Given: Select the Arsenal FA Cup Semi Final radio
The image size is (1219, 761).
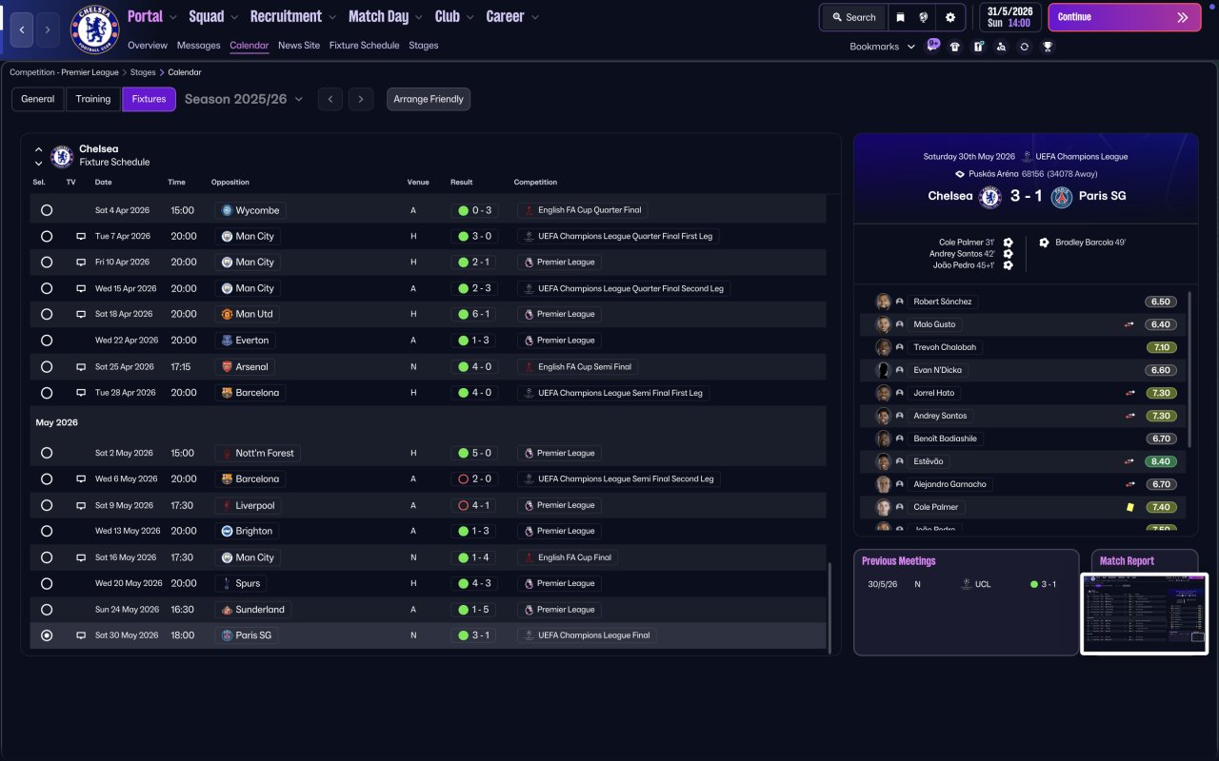Looking at the screenshot, I should pyautogui.click(x=47, y=366).
